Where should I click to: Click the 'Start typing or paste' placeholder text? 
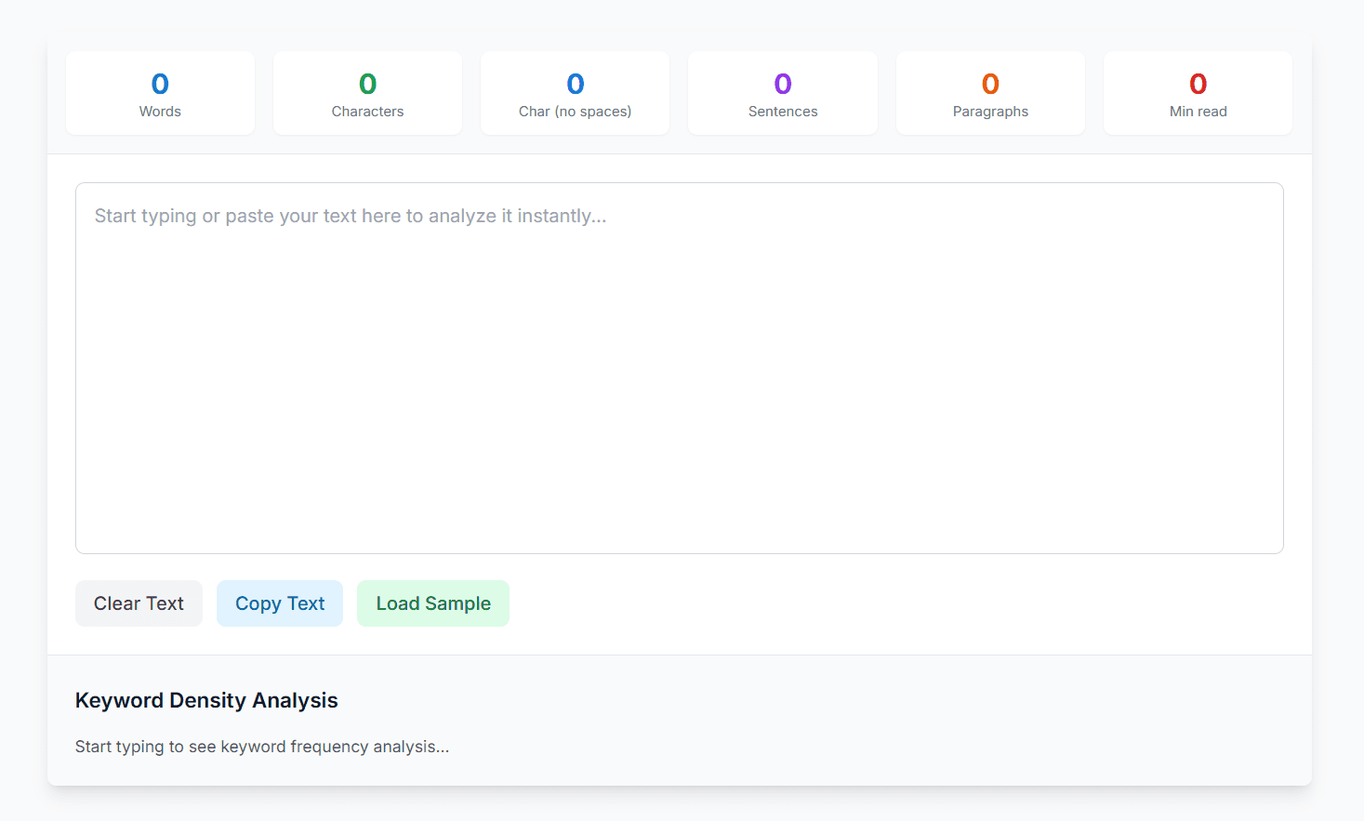351,216
